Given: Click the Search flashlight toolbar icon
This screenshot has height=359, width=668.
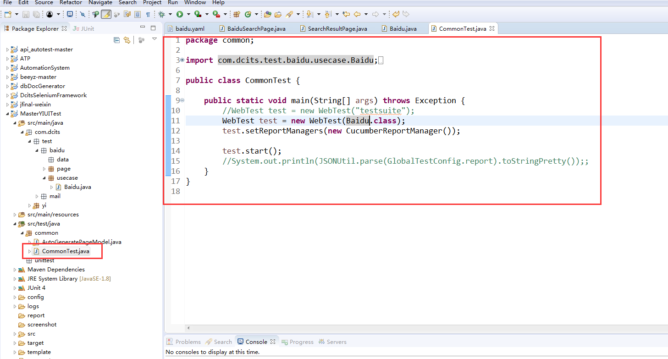Looking at the screenshot, I should pos(289,15).
